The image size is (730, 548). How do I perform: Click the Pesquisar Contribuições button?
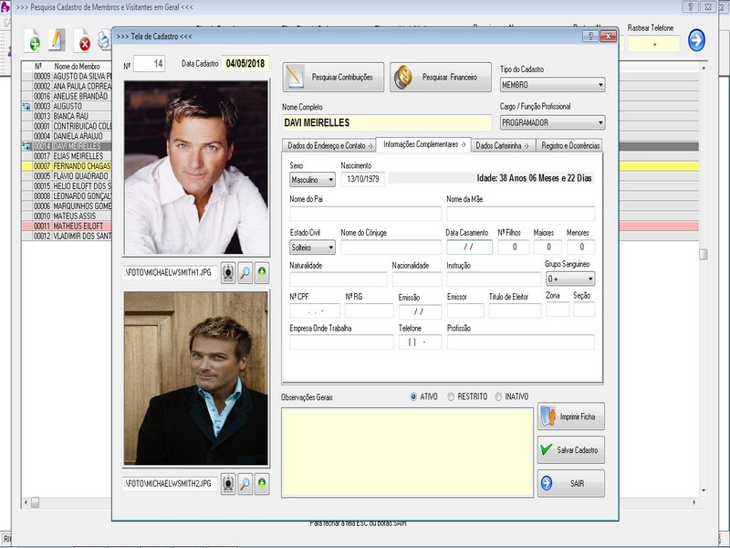[333, 78]
